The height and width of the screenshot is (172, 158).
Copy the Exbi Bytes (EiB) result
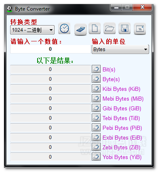96,137
